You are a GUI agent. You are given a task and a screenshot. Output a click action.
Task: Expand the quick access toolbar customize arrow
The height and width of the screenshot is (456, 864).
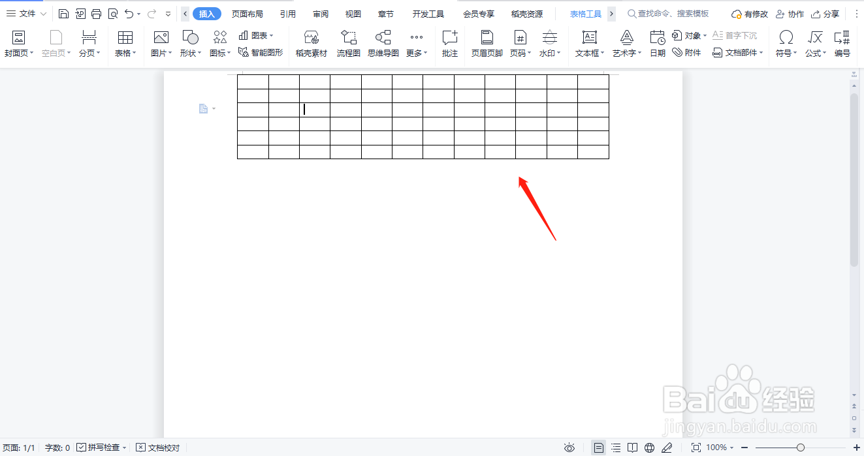click(168, 14)
